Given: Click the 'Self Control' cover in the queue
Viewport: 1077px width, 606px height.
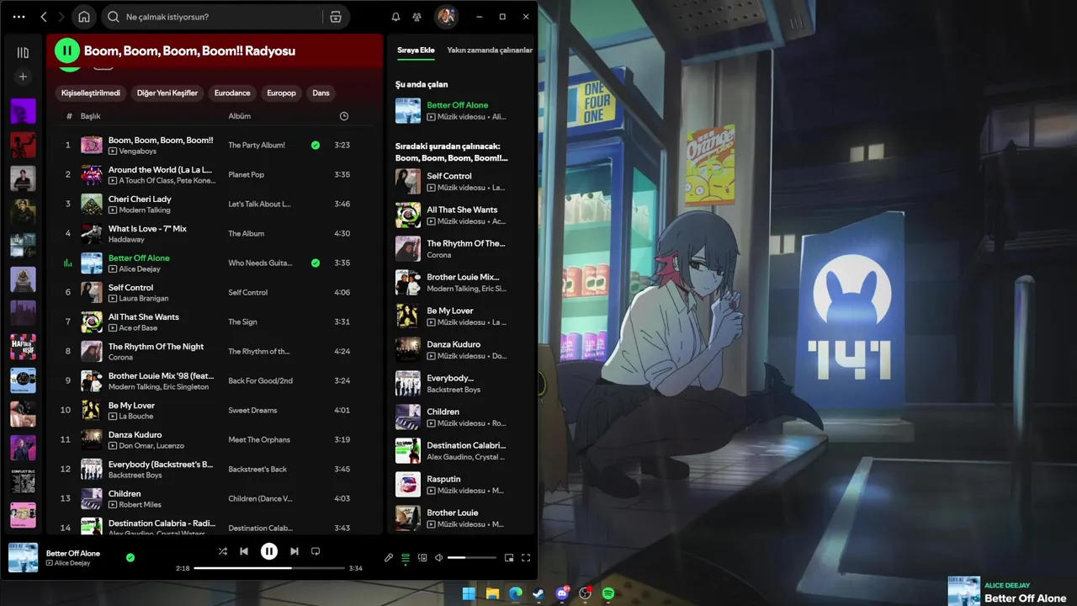Looking at the screenshot, I should (x=408, y=181).
